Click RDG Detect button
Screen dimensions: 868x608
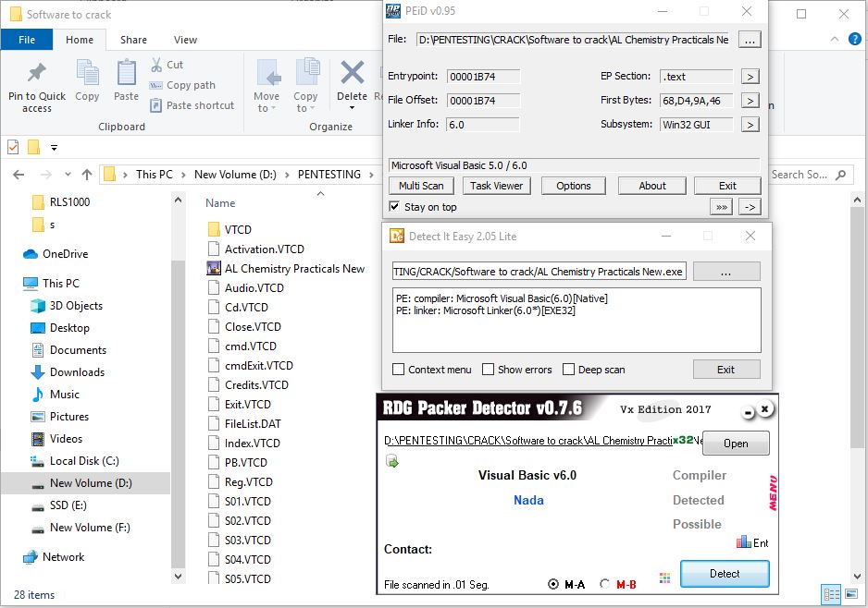click(x=724, y=574)
